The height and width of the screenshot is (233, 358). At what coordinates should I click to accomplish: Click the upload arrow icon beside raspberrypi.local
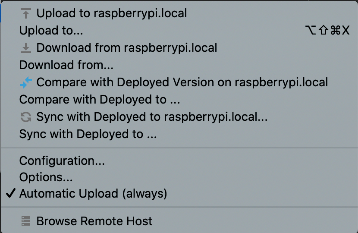26,13
